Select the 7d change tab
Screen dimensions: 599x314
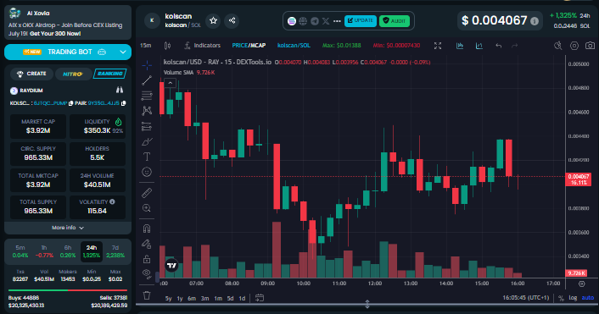point(115,251)
